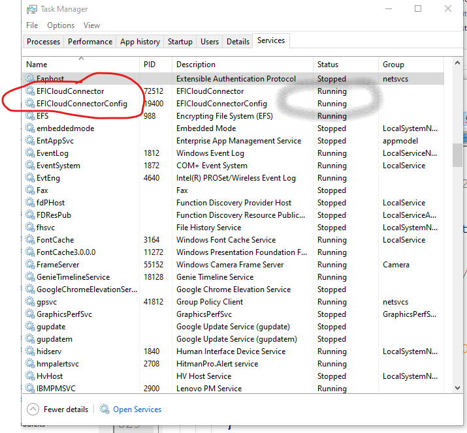Click the gear icon next to HvHost
The image size is (467, 433).
coord(30,376)
